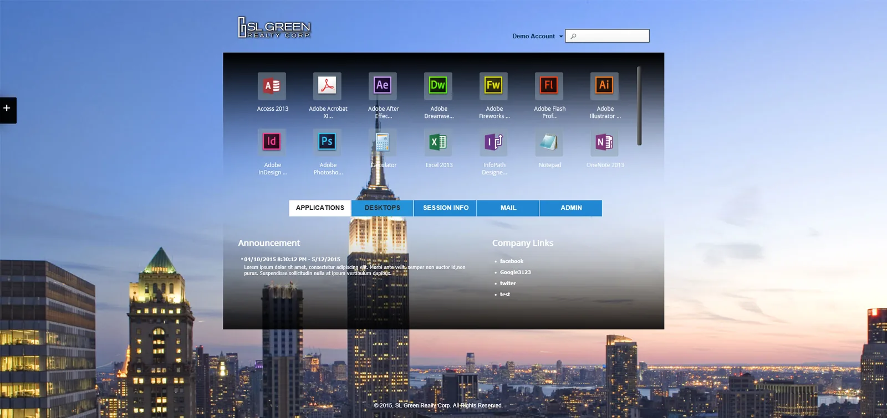887x418 pixels.
Task: Click the Company Links heading
Action: click(x=523, y=243)
